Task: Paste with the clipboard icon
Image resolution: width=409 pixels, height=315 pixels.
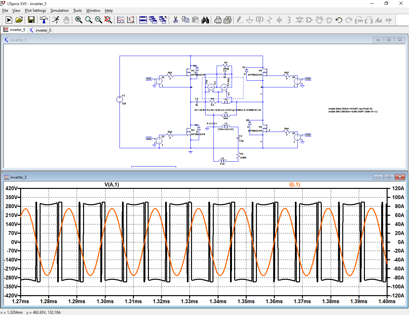Action: pos(195,20)
